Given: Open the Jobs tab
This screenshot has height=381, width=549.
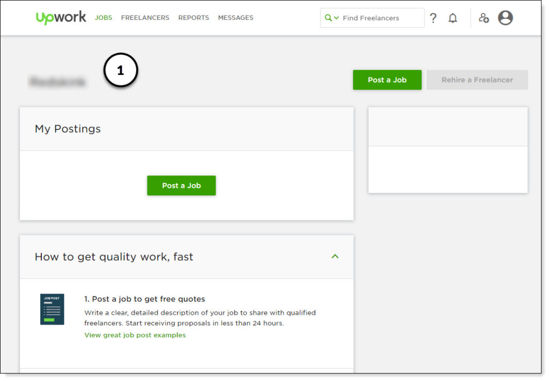Looking at the screenshot, I should pyautogui.click(x=103, y=18).
